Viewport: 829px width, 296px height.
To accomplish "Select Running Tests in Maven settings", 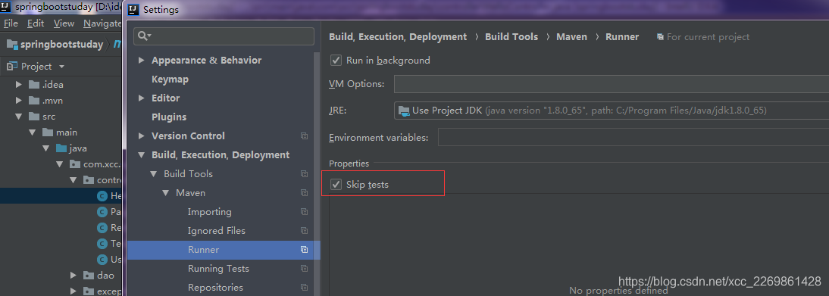I will (x=218, y=269).
